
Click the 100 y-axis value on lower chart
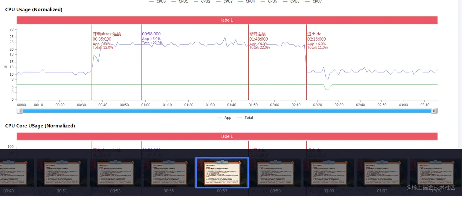point(10,147)
